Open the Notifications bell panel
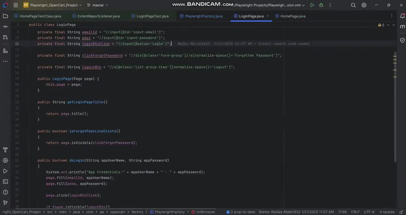 (402, 16)
